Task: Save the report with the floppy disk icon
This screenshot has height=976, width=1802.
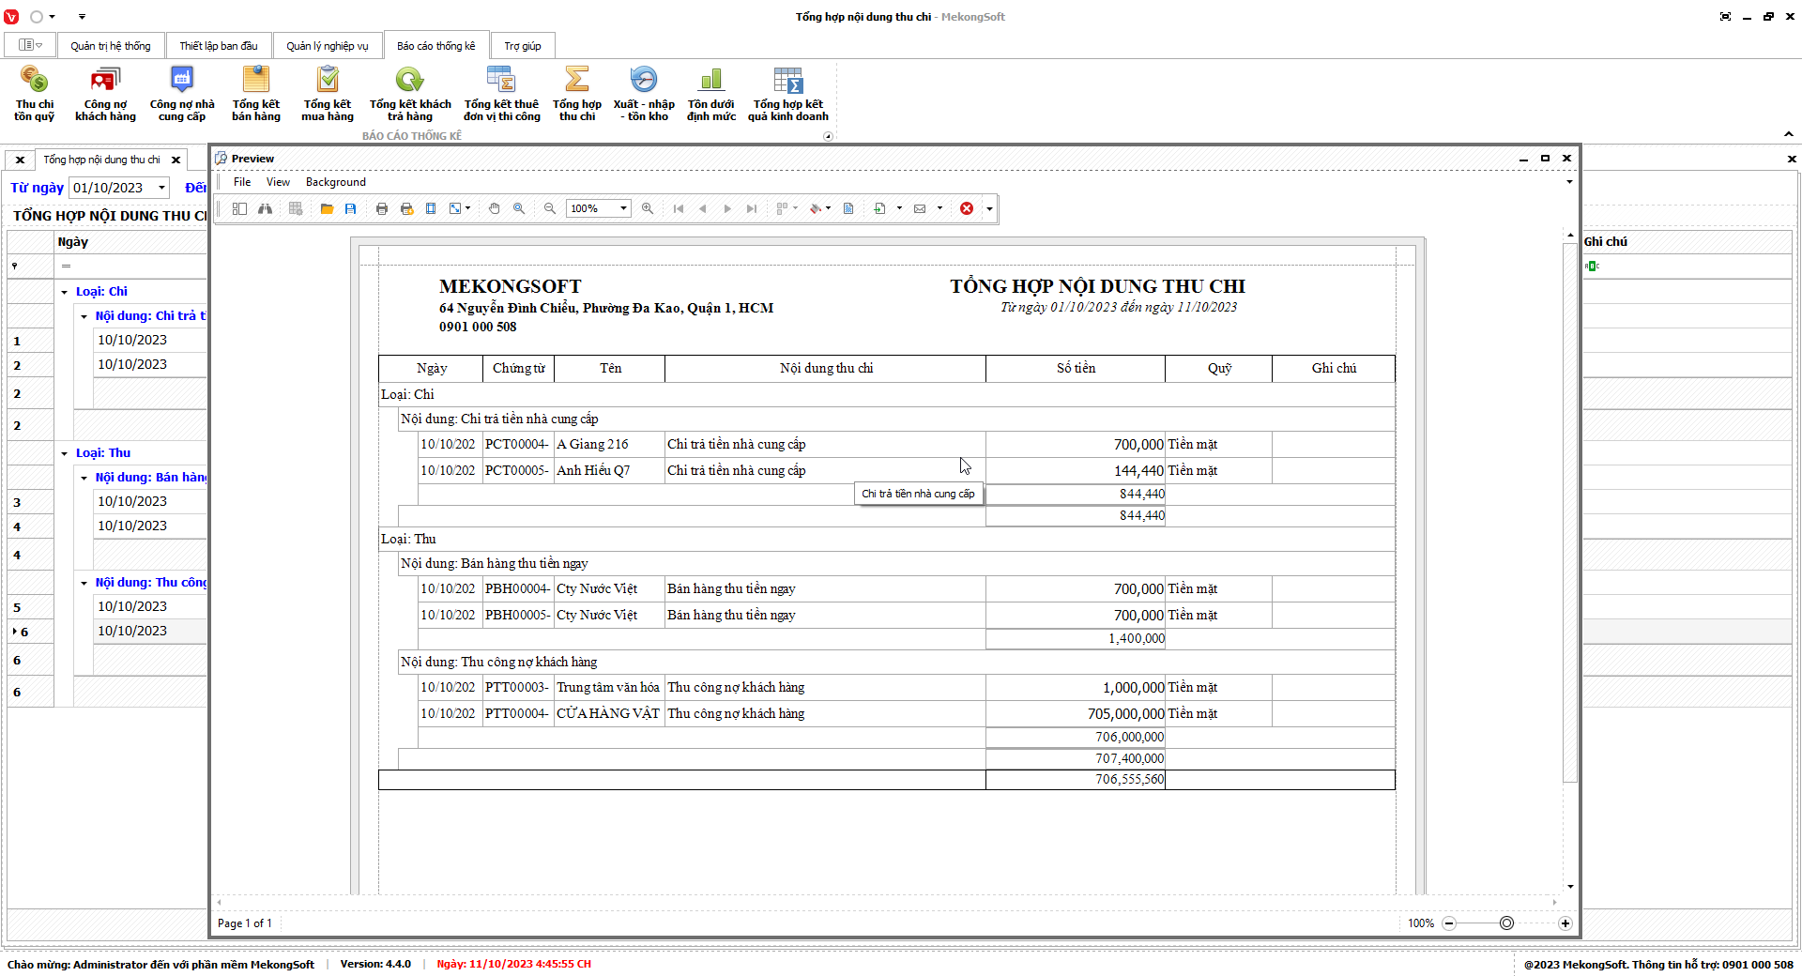Action: pos(350,208)
